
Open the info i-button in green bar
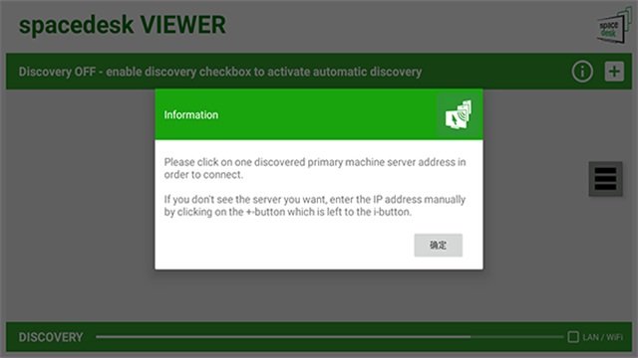(x=582, y=72)
